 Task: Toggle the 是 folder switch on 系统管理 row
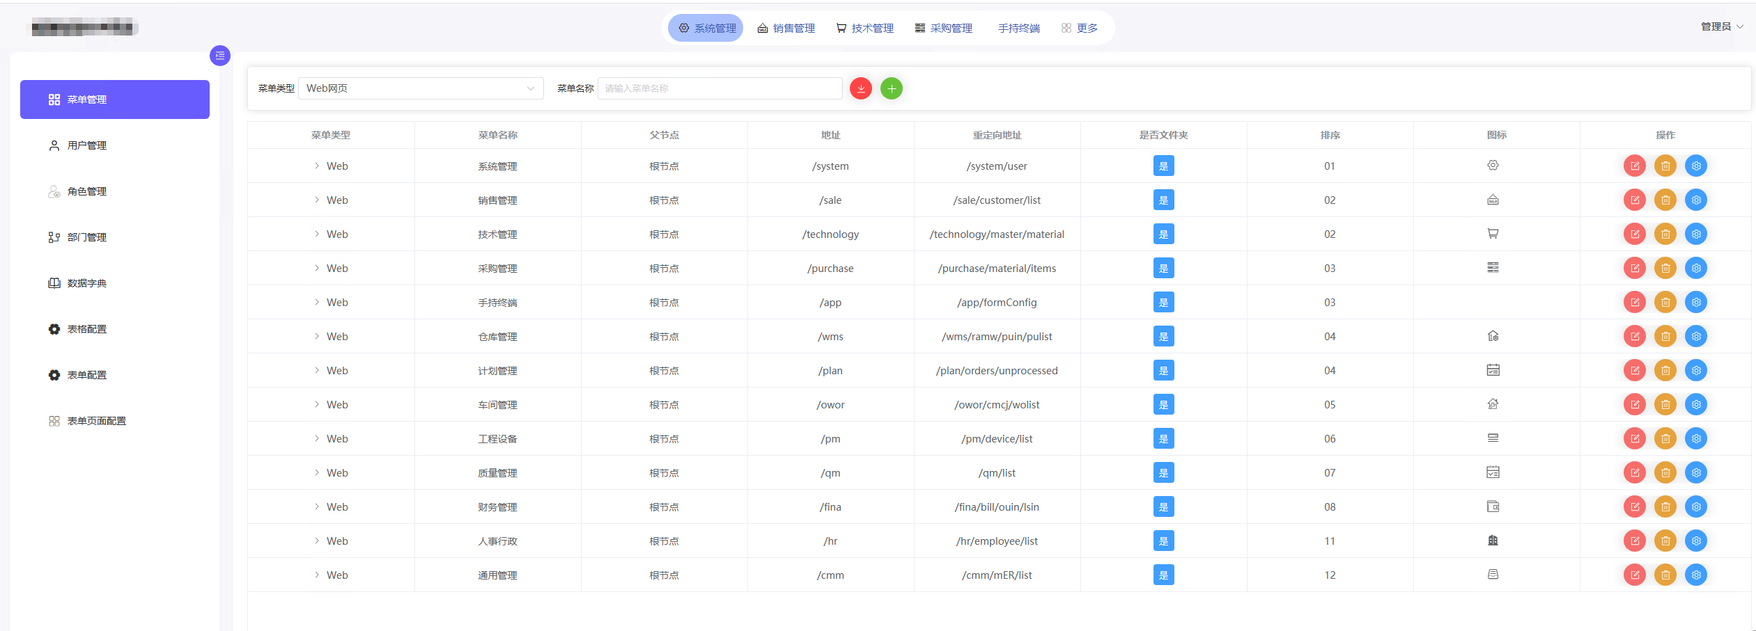pos(1163,166)
